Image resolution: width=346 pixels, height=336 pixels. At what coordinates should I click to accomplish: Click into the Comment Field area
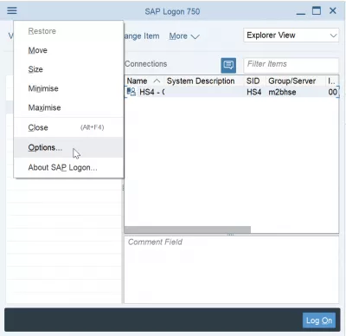231,269
